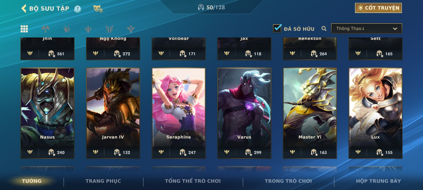The height and width of the screenshot is (190, 423).
Task: Click the Cốt Truyện button
Action: (x=378, y=8)
